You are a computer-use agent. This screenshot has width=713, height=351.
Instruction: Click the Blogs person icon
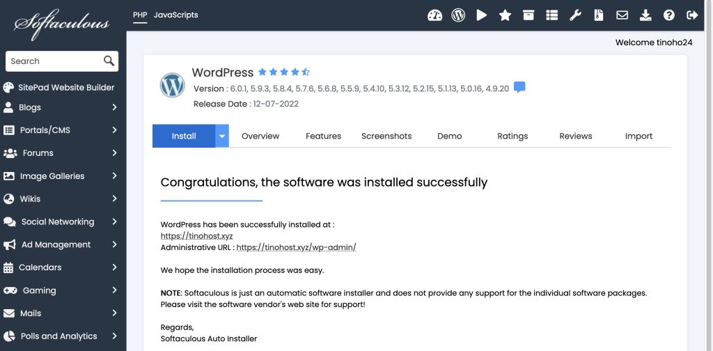pos(8,107)
